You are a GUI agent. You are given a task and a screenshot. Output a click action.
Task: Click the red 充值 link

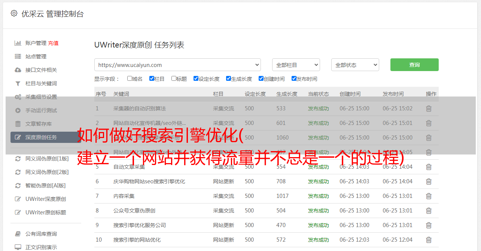coord(53,43)
